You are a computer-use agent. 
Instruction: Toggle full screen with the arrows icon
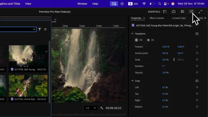200,12
